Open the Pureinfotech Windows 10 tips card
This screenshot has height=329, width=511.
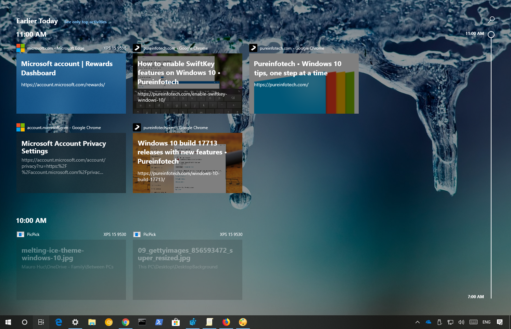pos(304,84)
